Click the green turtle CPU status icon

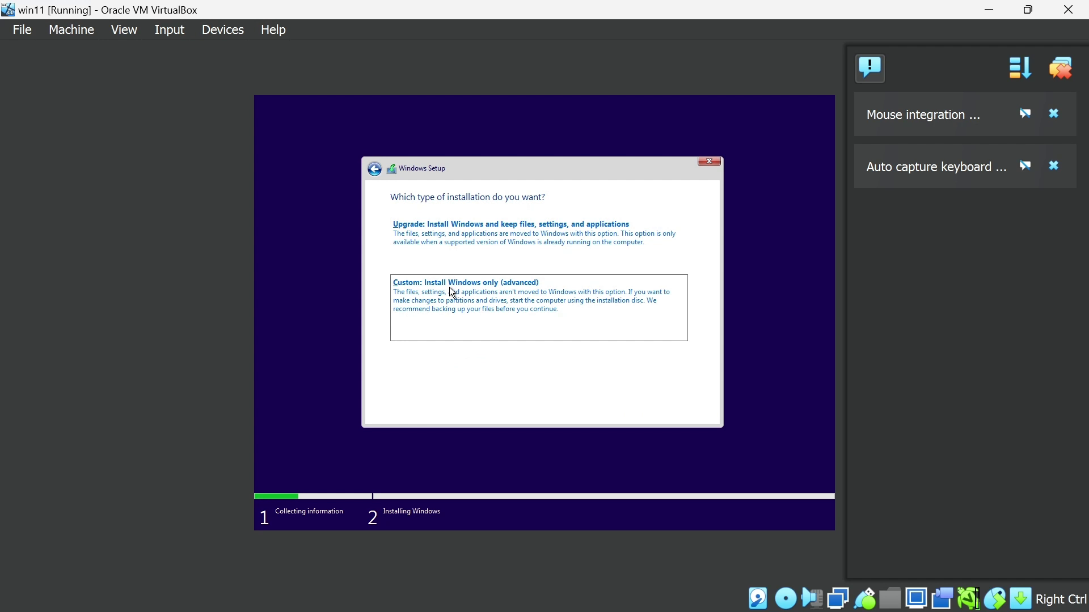(968, 598)
